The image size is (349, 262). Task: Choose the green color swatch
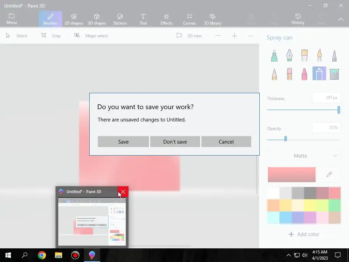335,205
